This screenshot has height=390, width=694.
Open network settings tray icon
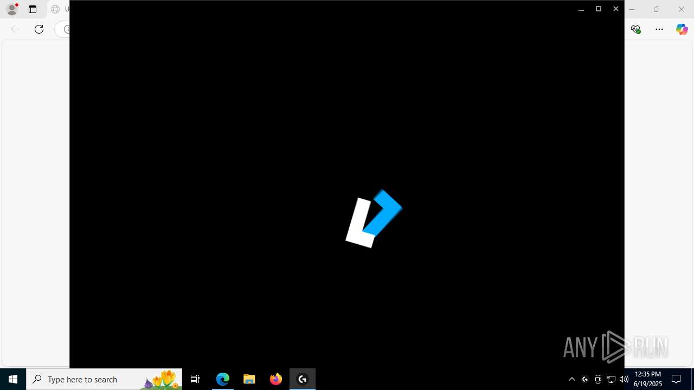611,379
